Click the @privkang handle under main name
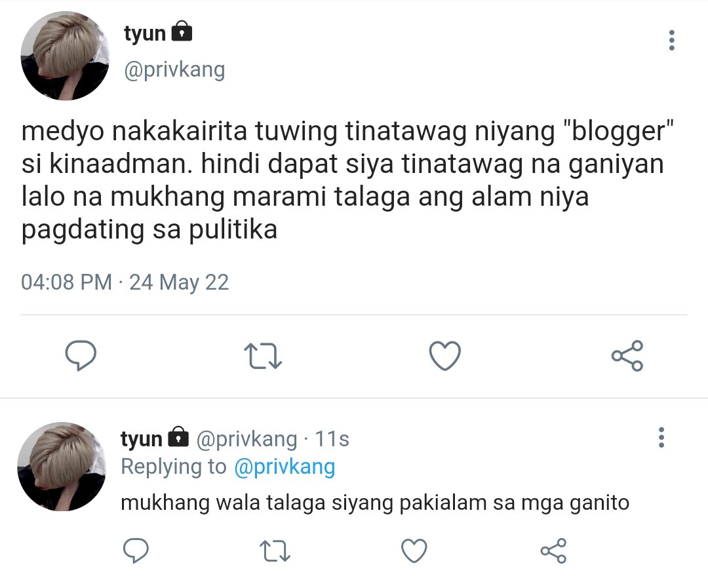This screenshot has width=708, height=578. coord(174,70)
